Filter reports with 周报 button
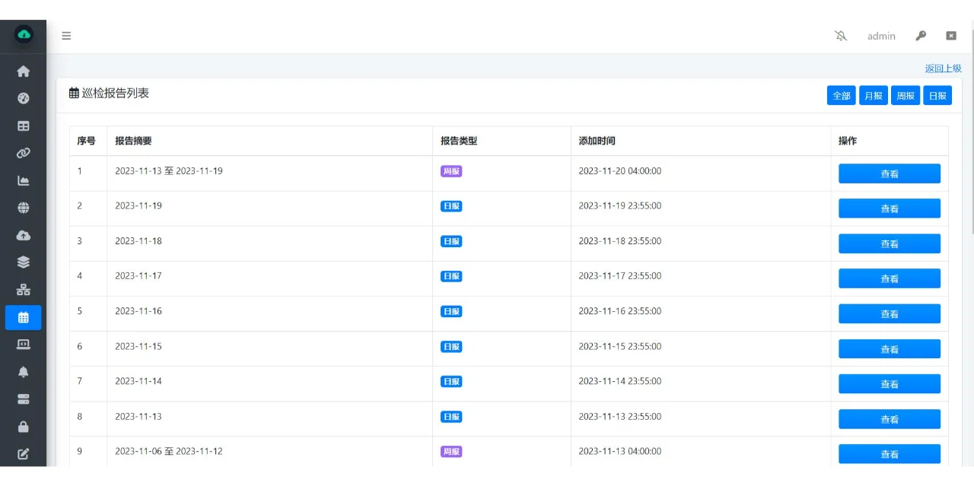Image resolution: width=974 pixels, height=486 pixels. point(906,96)
